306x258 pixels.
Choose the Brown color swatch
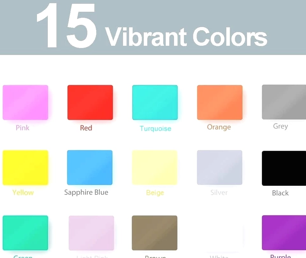(155, 233)
